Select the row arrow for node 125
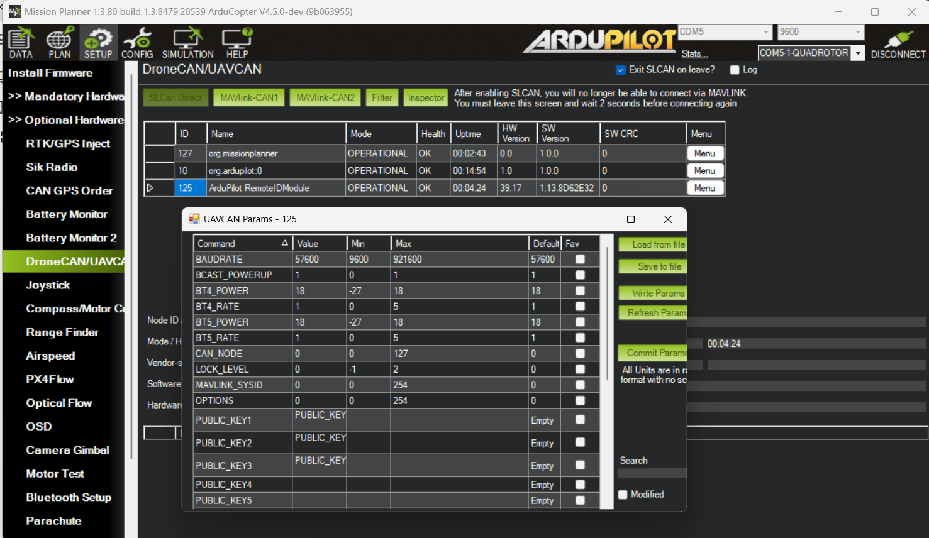 tap(150, 188)
